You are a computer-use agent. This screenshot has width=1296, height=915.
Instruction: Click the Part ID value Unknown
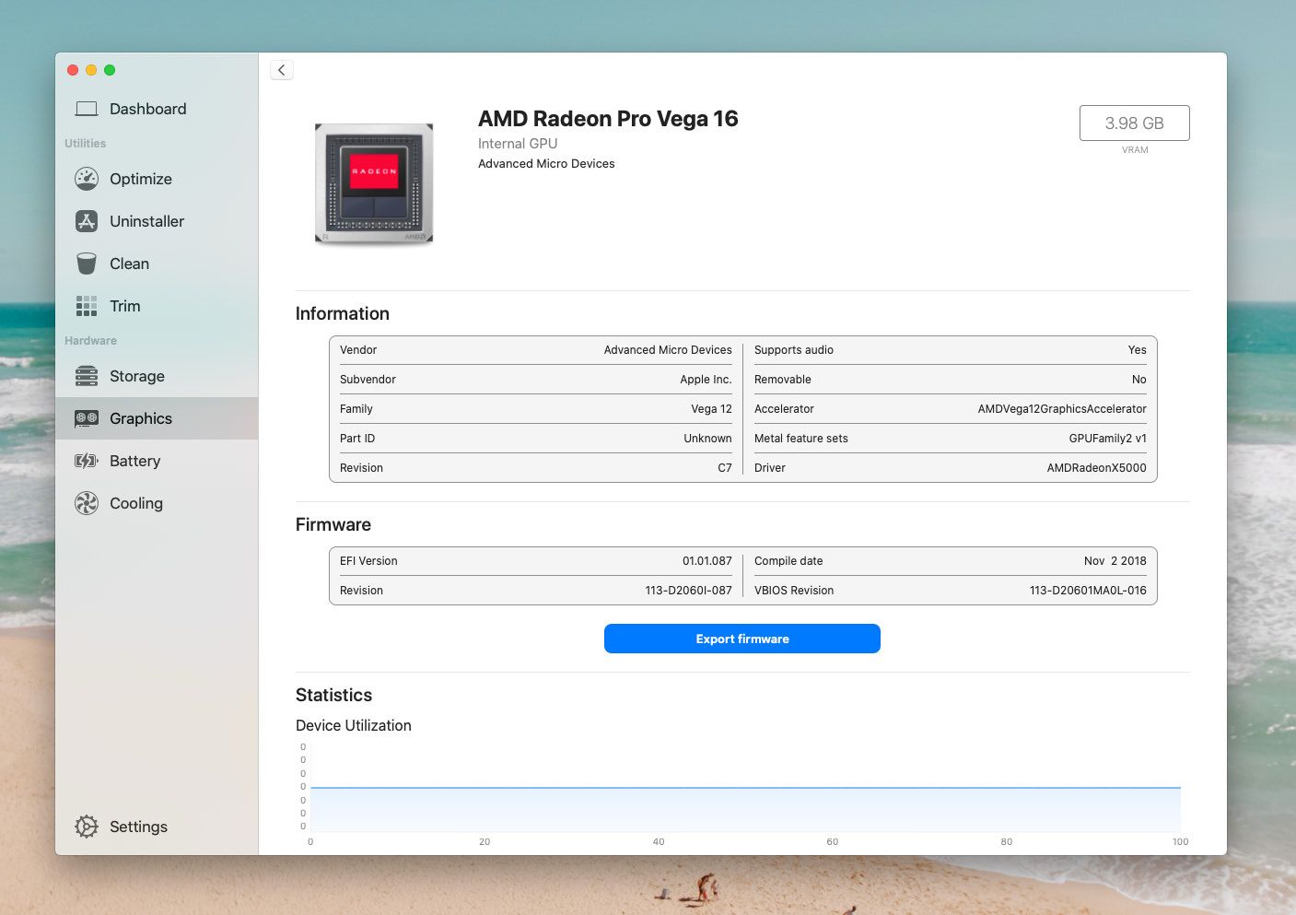pos(707,439)
